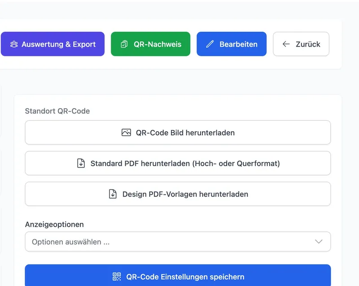This screenshot has height=286, width=359.
Task: Click the chevron arrow in the Optionen auswählen field
Action: (x=319, y=242)
